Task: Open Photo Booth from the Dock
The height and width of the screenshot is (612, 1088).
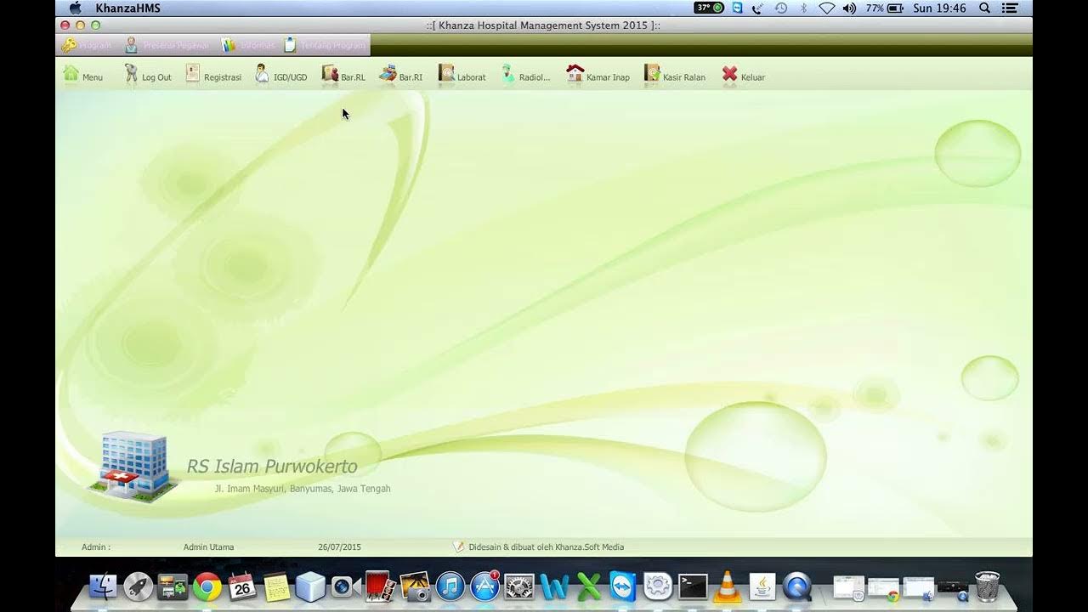Action: pyautogui.click(x=380, y=586)
